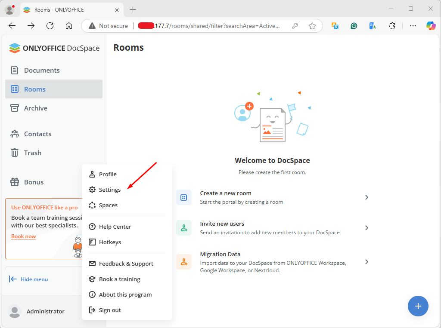
Task: Sign out from the user menu
Action: pos(127,310)
